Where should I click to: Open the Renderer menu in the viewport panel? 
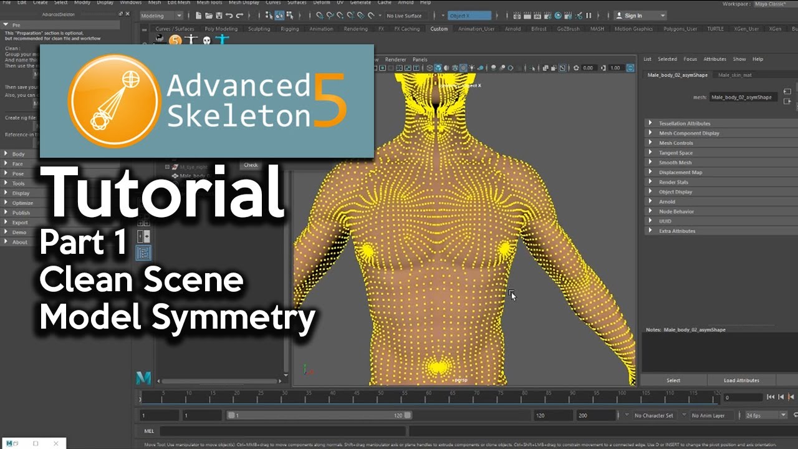[395, 60]
